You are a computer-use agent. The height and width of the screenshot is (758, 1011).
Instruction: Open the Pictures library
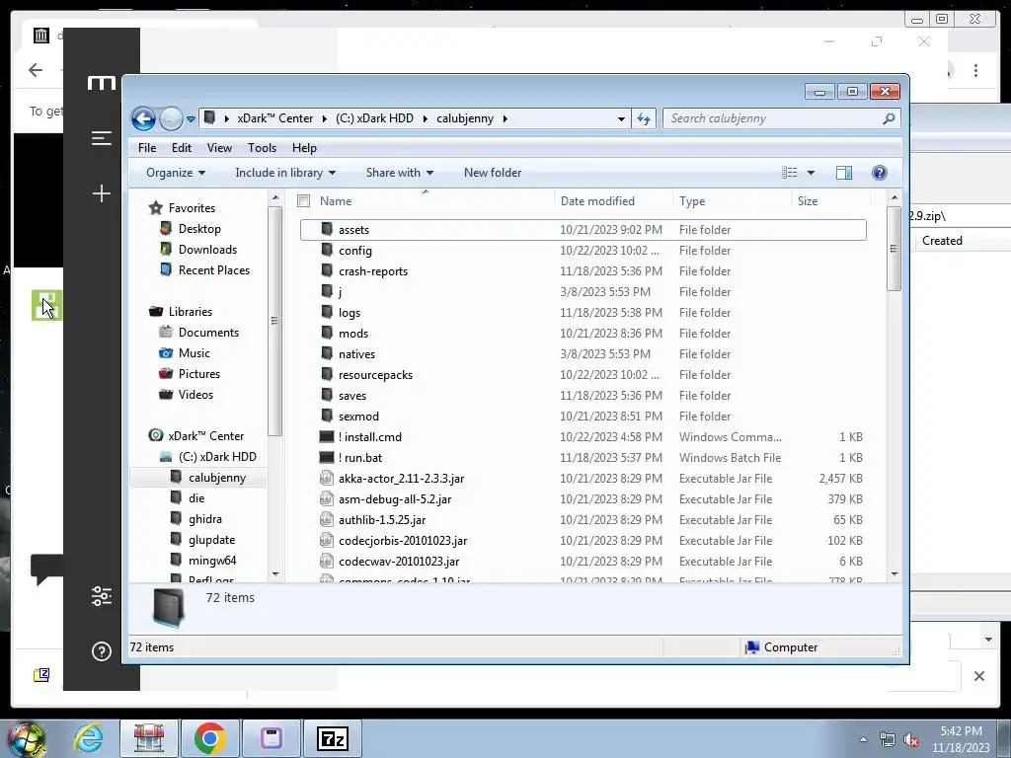pyautogui.click(x=198, y=374)
